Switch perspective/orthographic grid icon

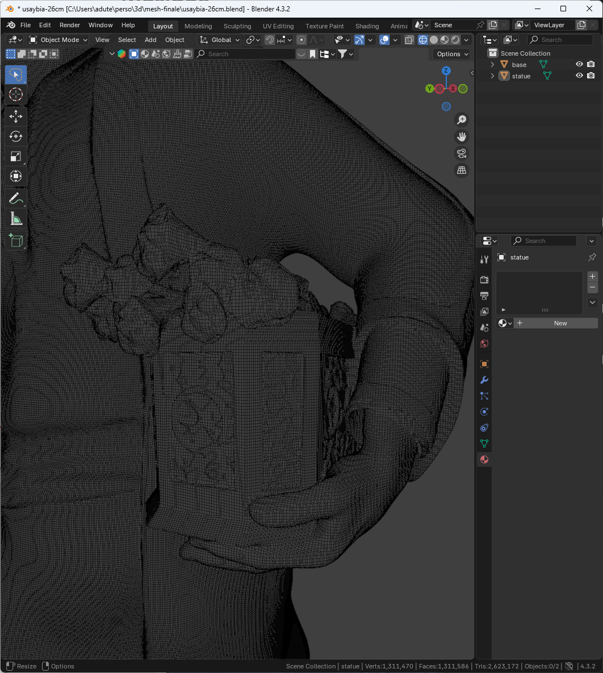(x=462, y=170)
